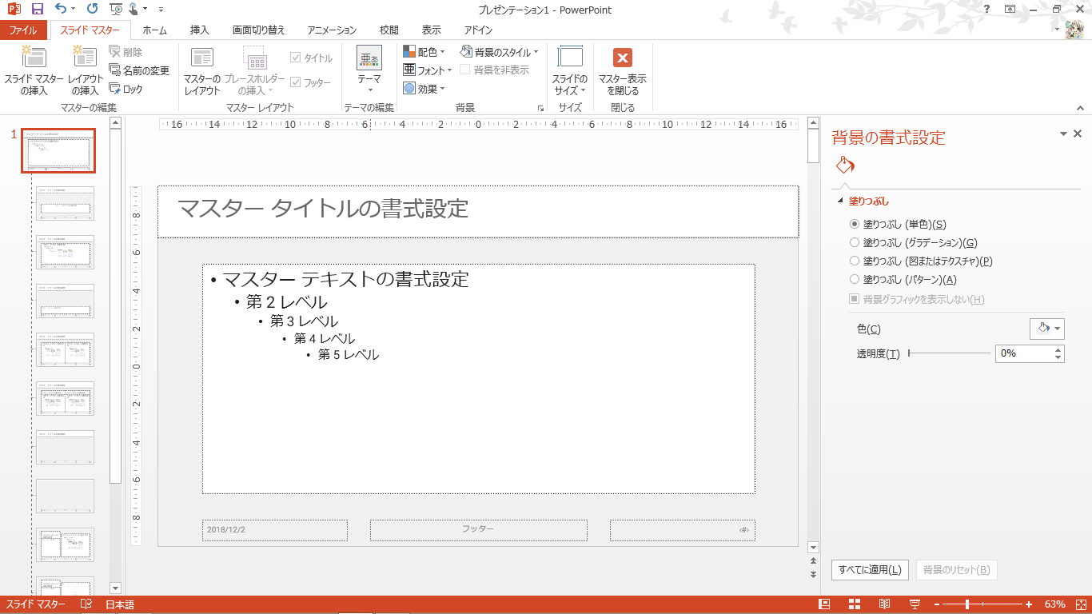Toggle 背景グラフィックを表示しない checkbox
Viewport: 1092px width, 614px height.
tap(855, 299)
